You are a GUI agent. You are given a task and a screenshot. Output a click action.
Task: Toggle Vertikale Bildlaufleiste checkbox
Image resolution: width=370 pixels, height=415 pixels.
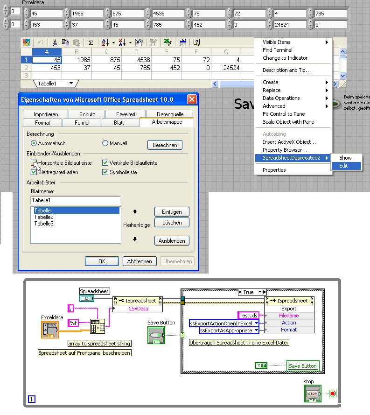[105, 163]
